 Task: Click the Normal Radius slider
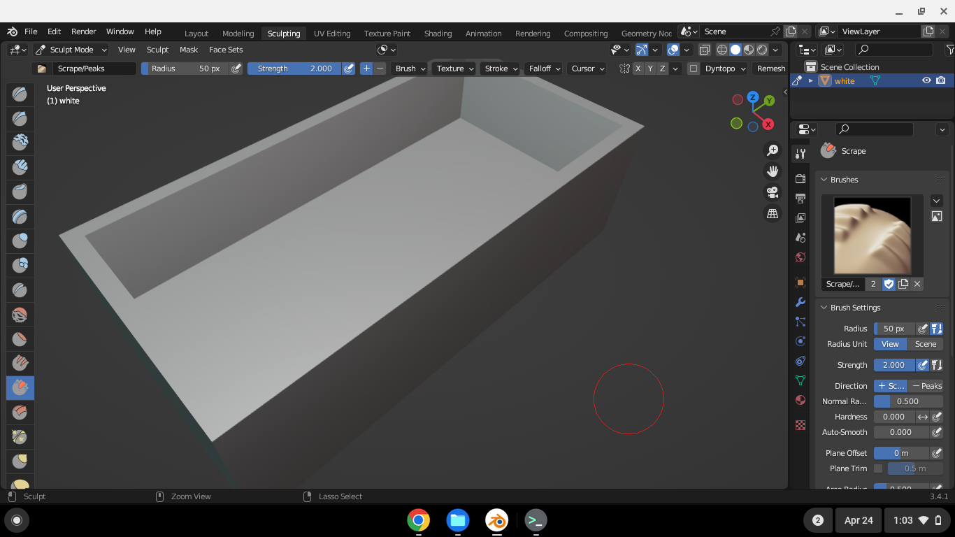click(907, 401)
